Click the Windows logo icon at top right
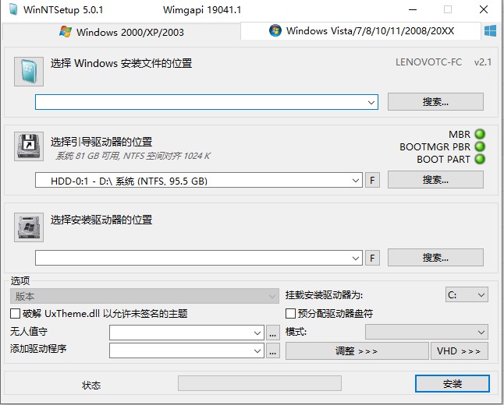The height and width of the screenshot is (405, 504). (491, 31)
